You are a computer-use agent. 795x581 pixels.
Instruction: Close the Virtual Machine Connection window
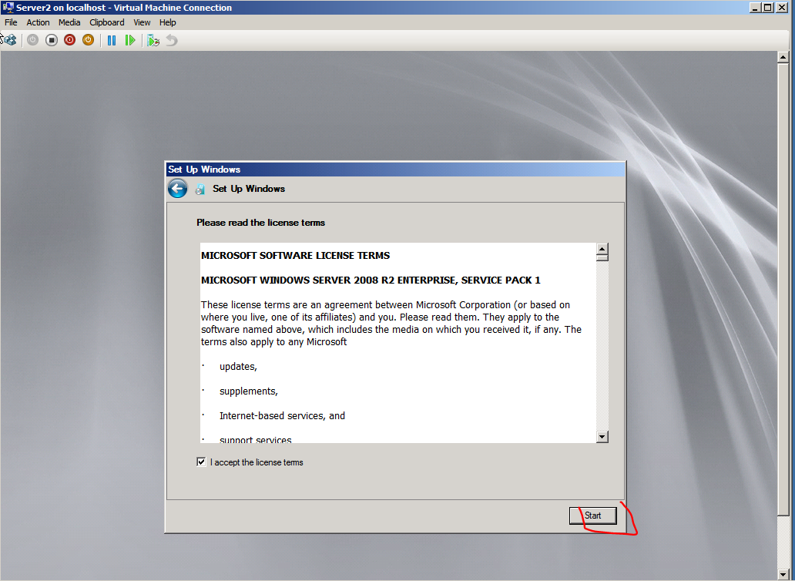coord(782,7)
